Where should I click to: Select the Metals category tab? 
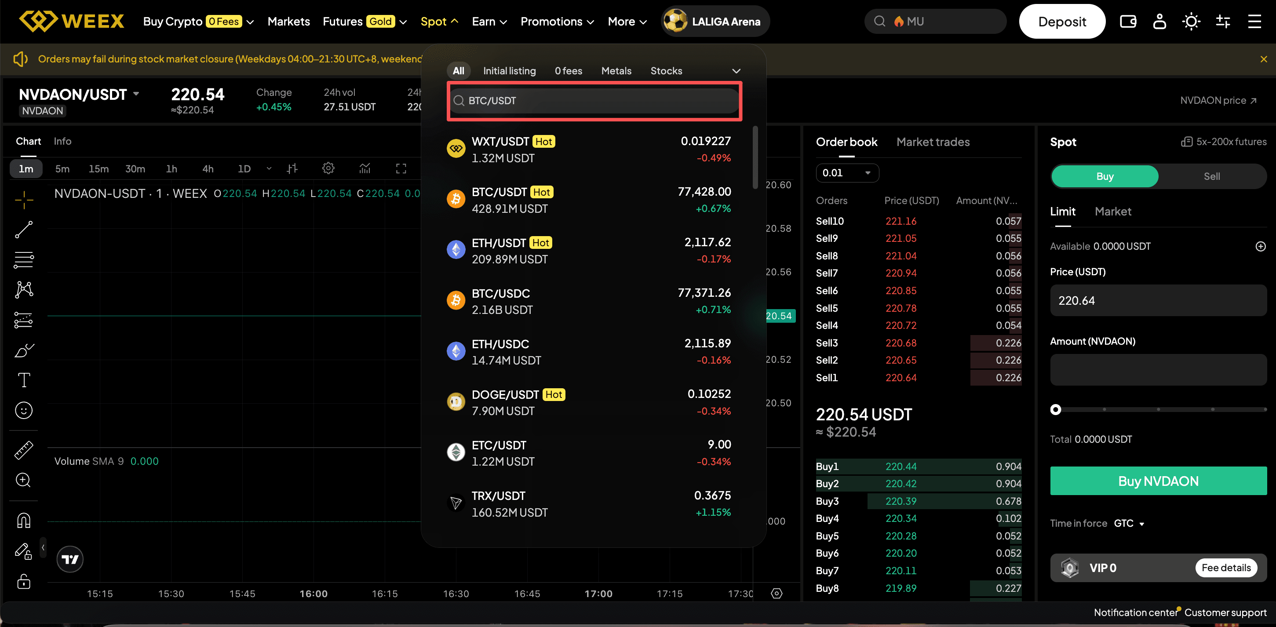[x=616, y=71]
